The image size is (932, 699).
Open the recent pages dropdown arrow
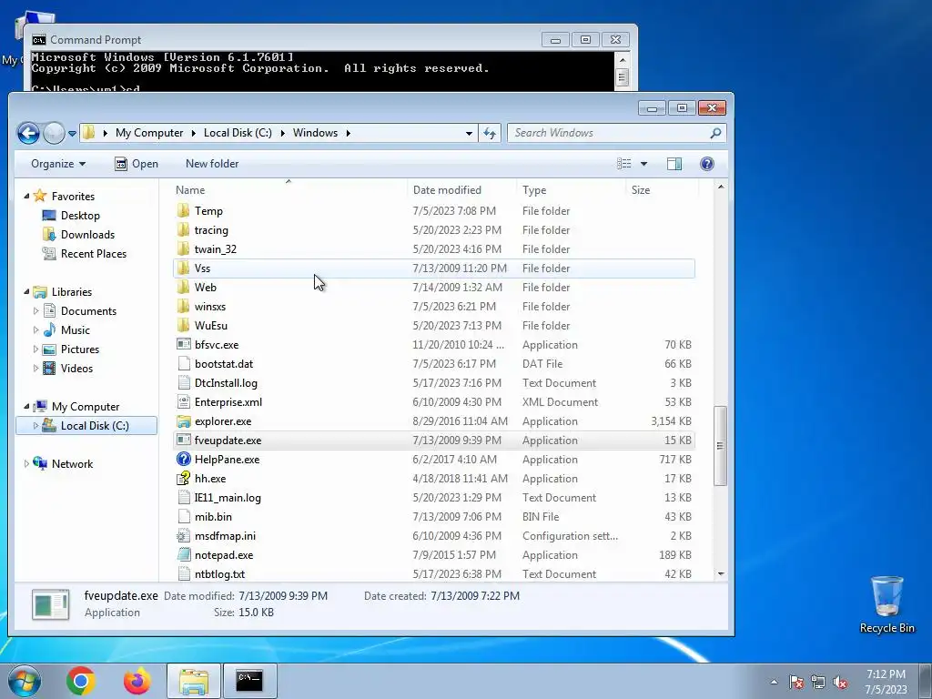[x=72, y=134]
